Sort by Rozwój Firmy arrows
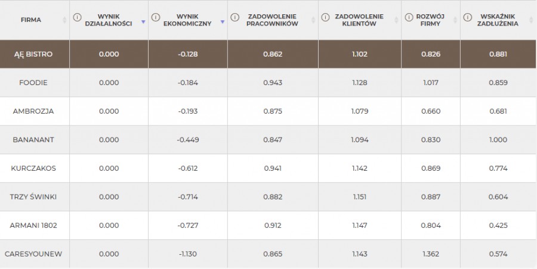 [455, 20]
